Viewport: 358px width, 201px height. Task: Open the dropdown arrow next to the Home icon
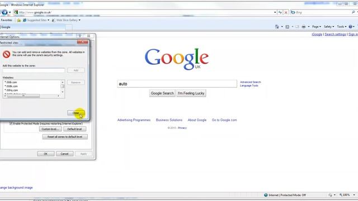coord(282,27)
